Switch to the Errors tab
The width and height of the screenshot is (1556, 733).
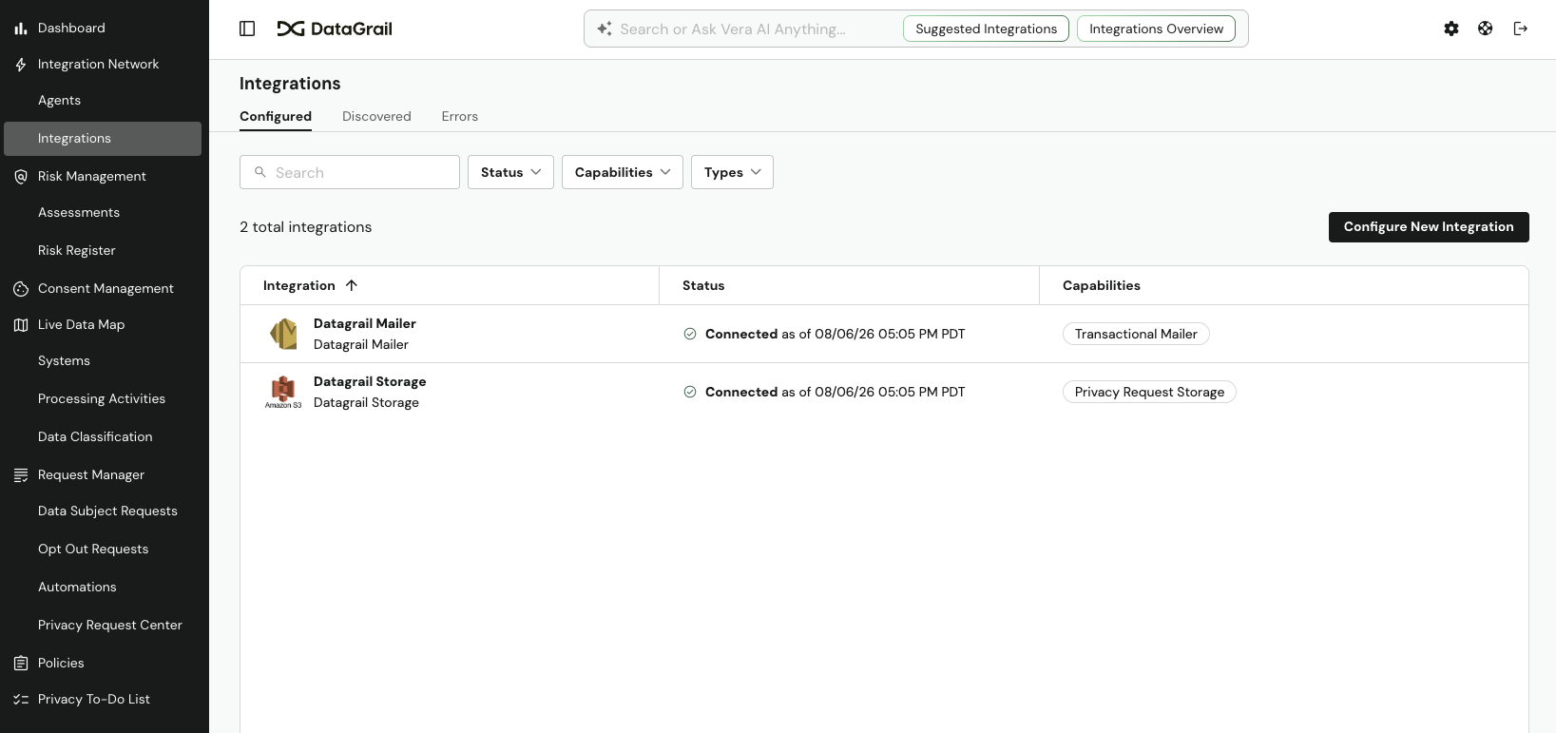(460, 116)
